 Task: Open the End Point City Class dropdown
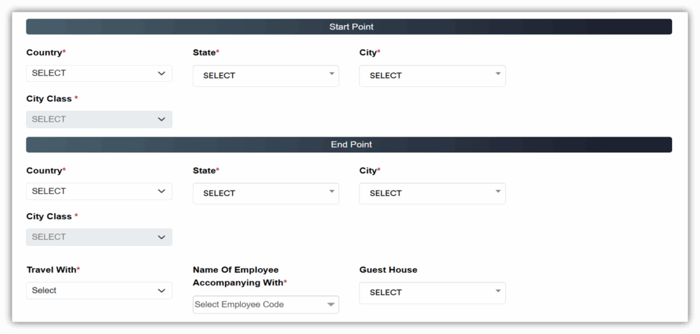pos(98,237)
